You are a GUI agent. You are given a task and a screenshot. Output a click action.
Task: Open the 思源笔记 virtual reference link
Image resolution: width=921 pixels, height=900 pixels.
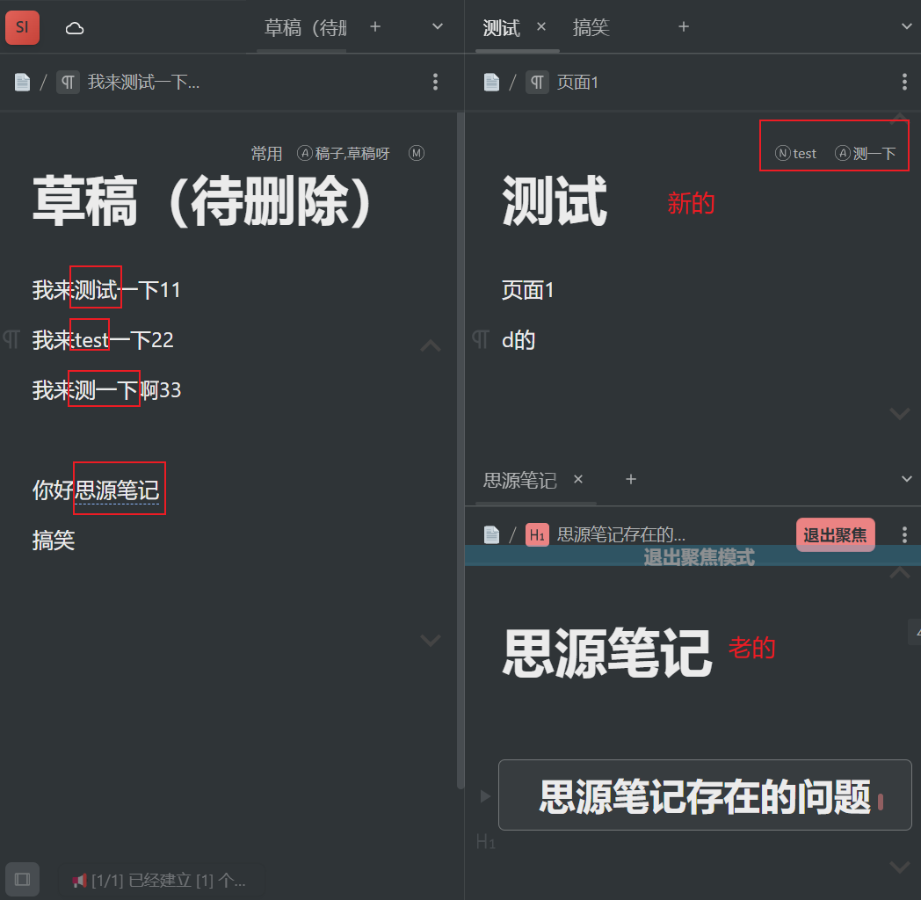point(117,490)
